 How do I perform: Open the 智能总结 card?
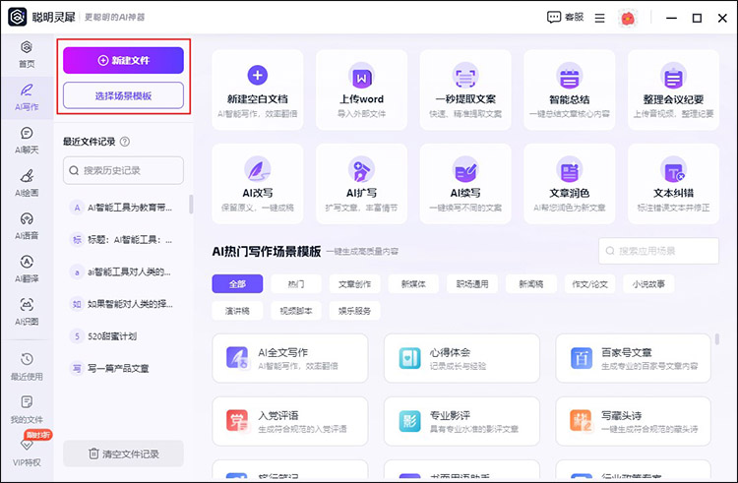[x=570, y=90]
